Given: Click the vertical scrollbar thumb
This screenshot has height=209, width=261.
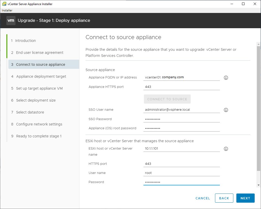Looking at the screenshot, I should [258, 109].
